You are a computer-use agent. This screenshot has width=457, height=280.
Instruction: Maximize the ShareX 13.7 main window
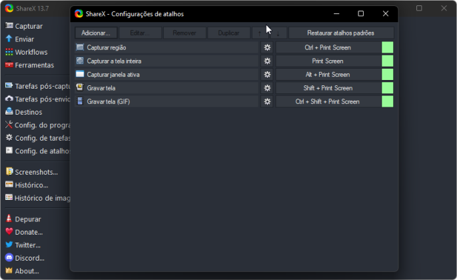tap(419, 8)
